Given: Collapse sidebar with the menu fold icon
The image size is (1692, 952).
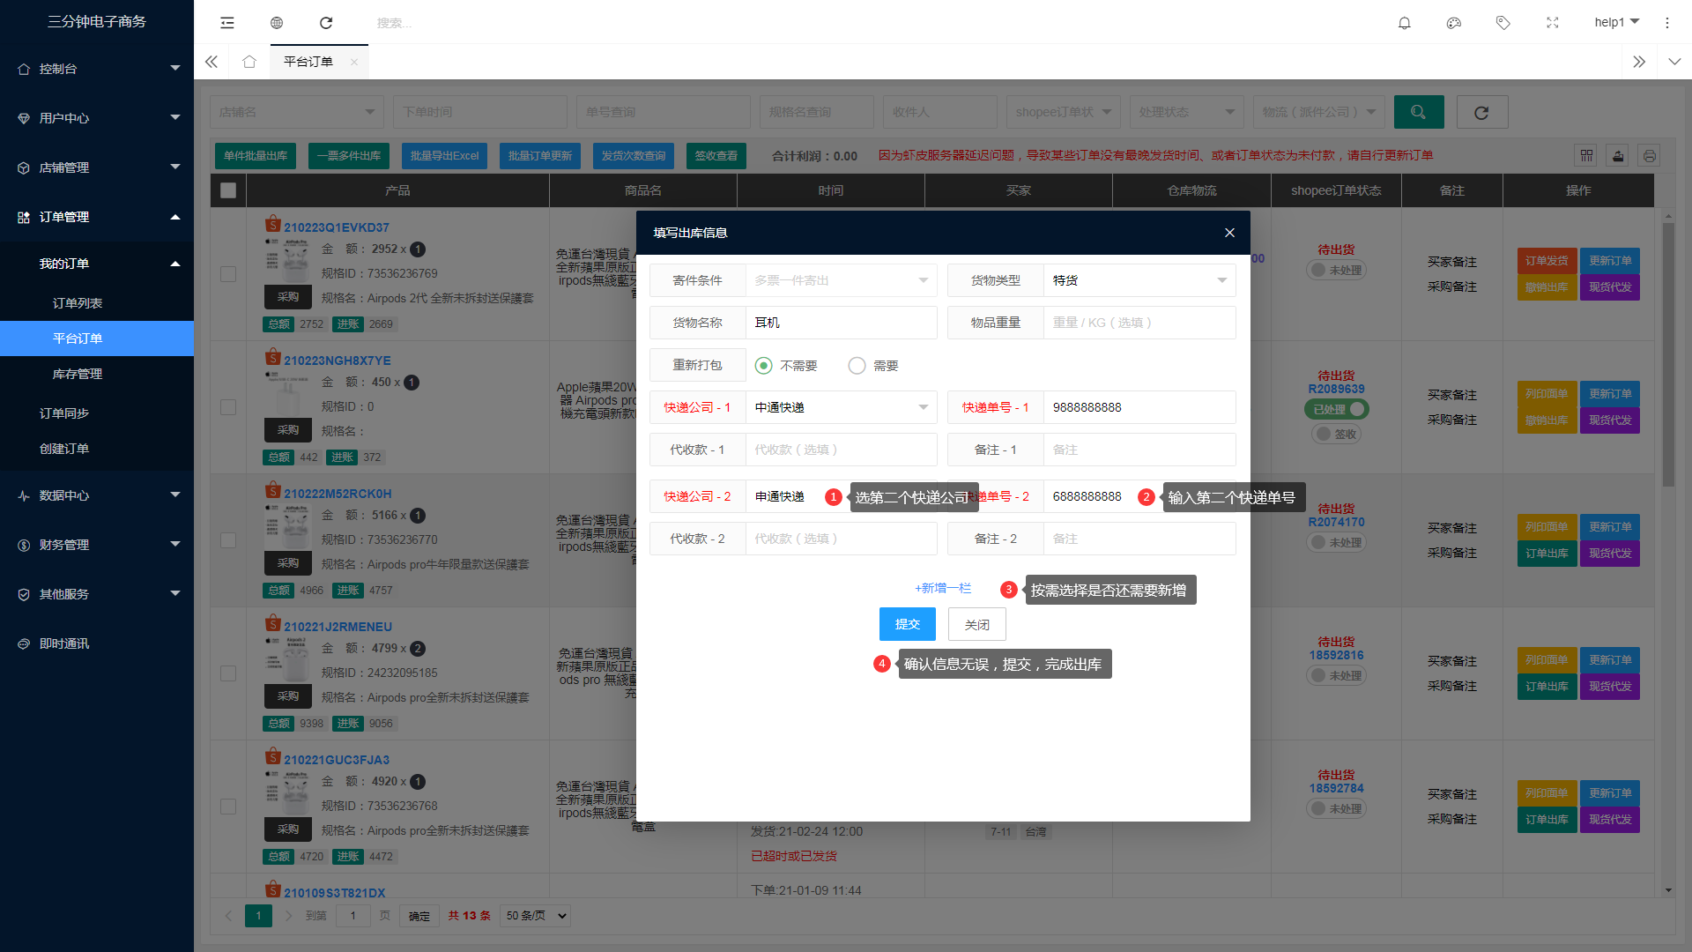Looking at the screenshot, I should coord(227,23).
